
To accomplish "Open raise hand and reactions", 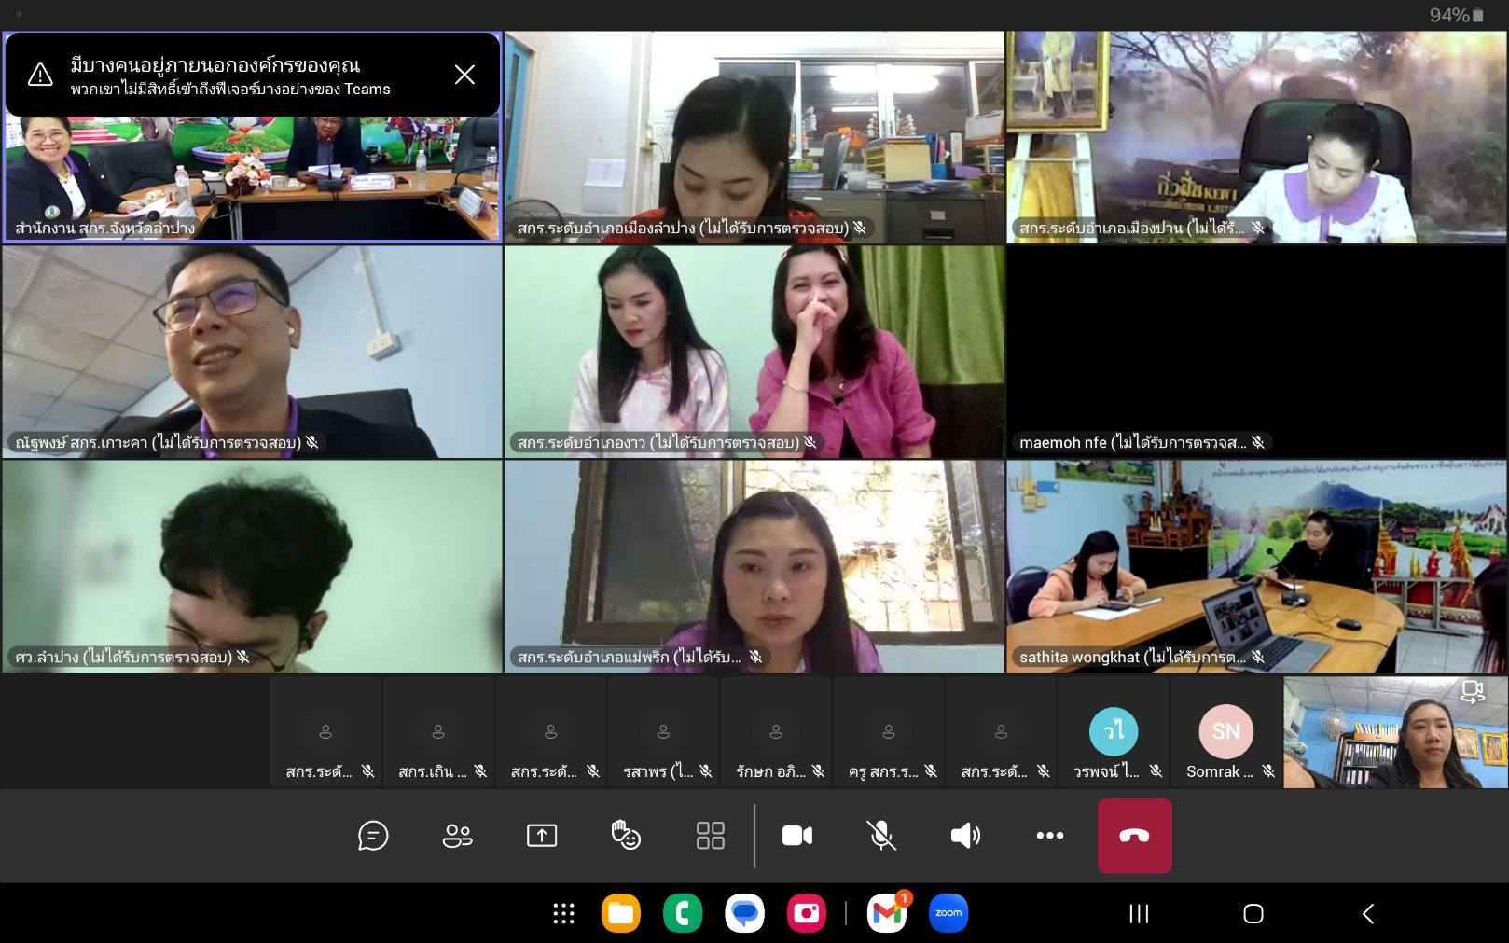I will 626,836.
